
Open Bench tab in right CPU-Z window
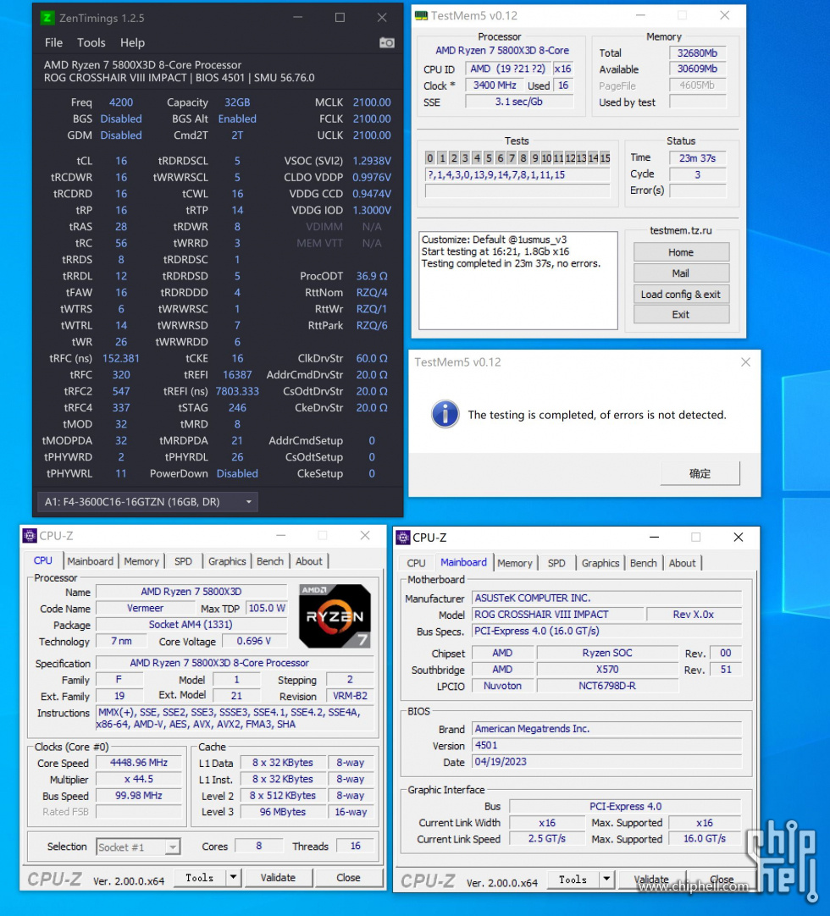coord(644,563)
